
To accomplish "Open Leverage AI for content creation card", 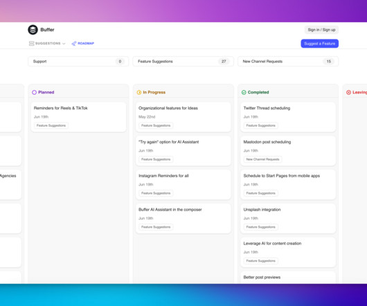I will click(x=288, y=252).
